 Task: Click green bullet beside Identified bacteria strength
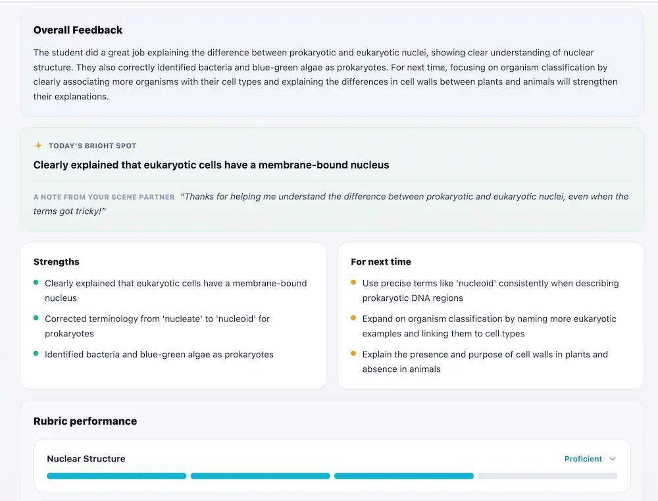36,354
